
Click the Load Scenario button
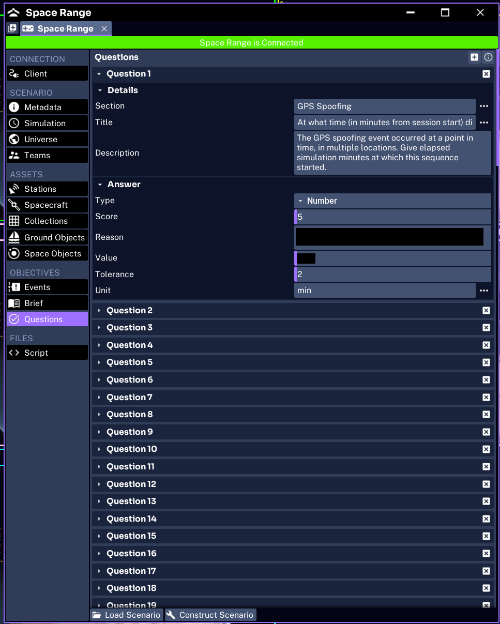(x=127, y=615)
